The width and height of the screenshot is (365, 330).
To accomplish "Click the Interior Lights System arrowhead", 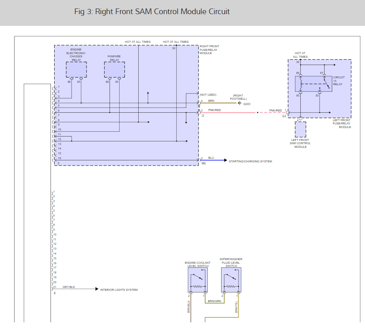I will (97, 289).
